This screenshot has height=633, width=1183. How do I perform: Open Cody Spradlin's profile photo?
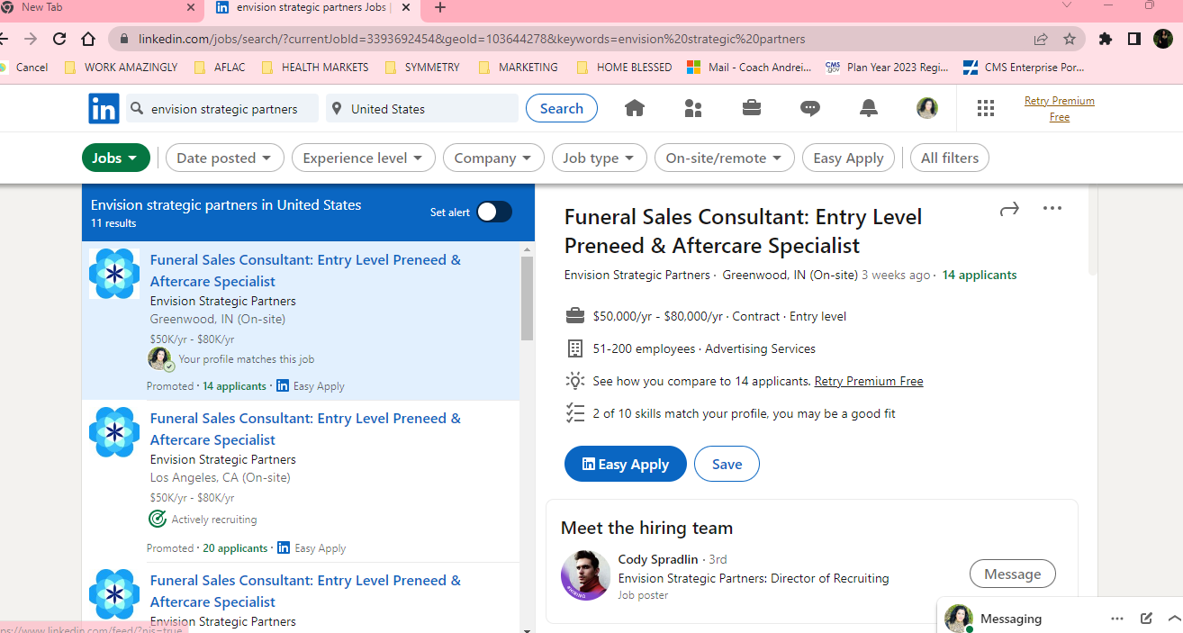tap(586, 574)
